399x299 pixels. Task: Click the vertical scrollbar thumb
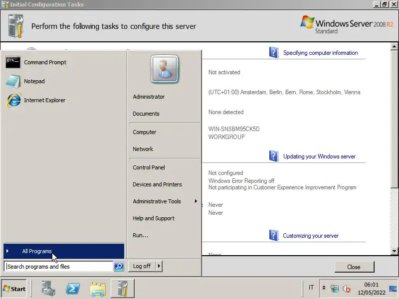tap(394, 119)
